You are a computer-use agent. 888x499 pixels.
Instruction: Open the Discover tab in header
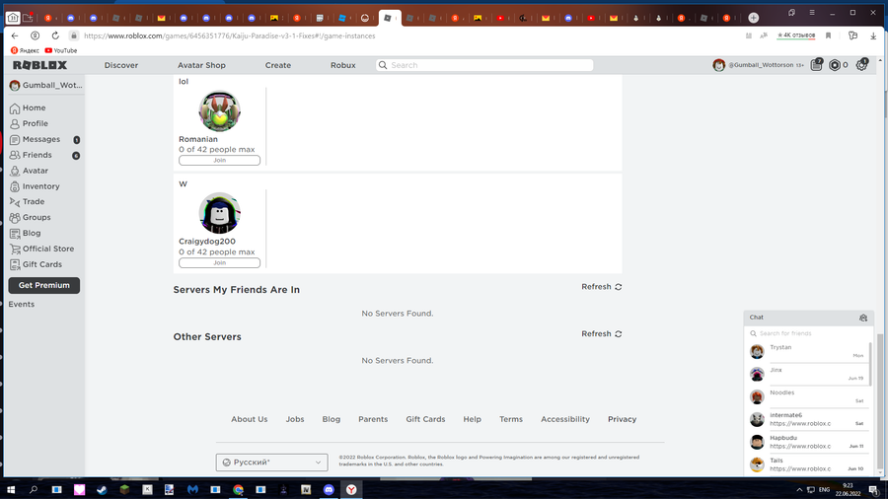(x=121, y=65)
